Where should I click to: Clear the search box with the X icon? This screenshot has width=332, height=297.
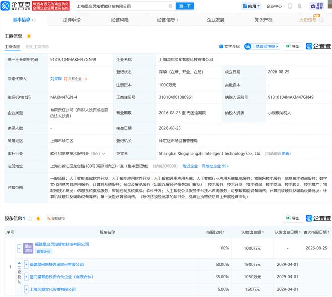point(170,6)
